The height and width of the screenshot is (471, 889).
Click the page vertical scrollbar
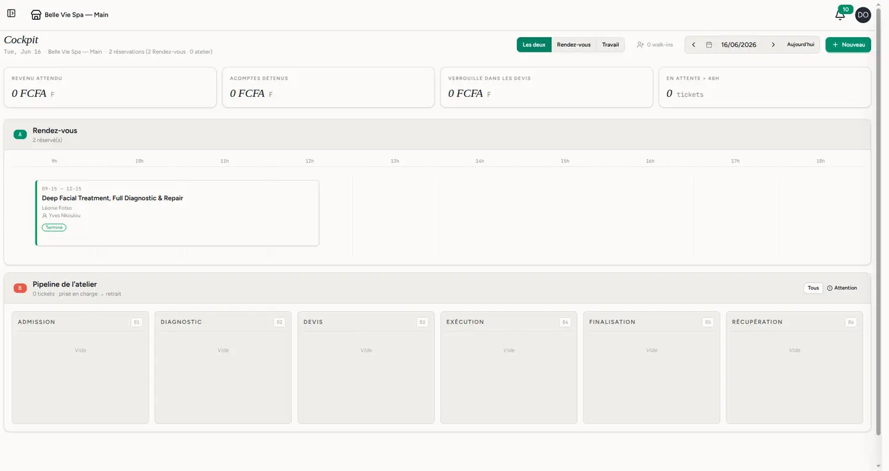[x=879, y=222]
